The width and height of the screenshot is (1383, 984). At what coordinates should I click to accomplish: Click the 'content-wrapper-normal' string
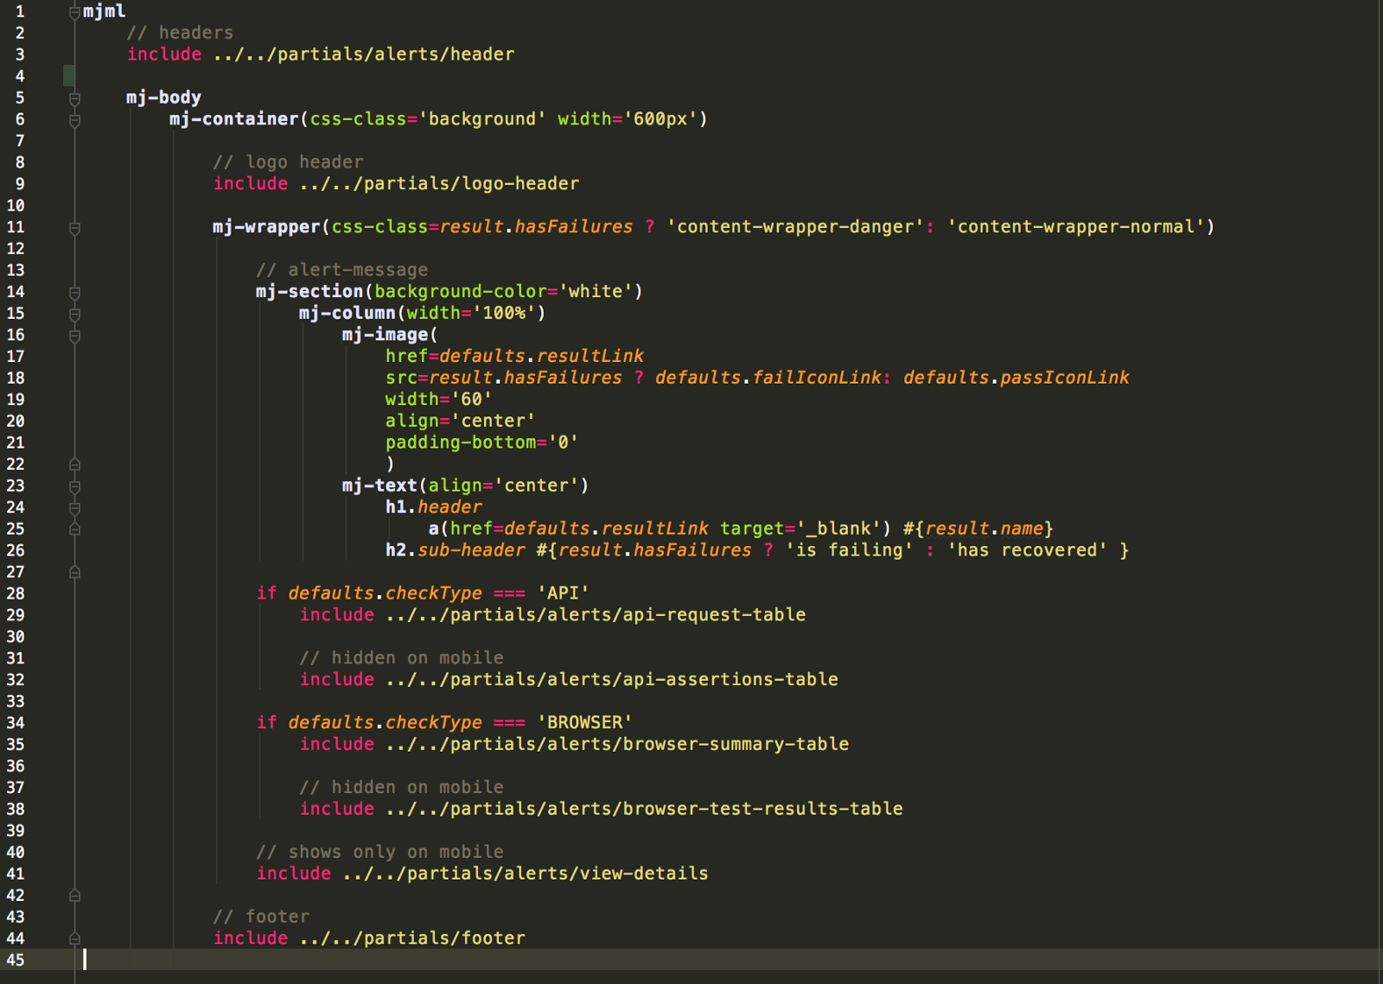tap(1077, 227)
